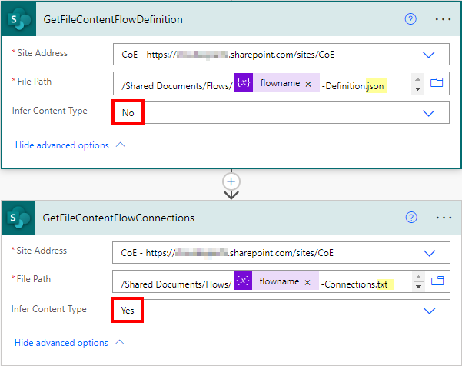The image size is (462, 366).
Task: Open folder picker for Definition.json file path
Action: [x=437, y=82]
